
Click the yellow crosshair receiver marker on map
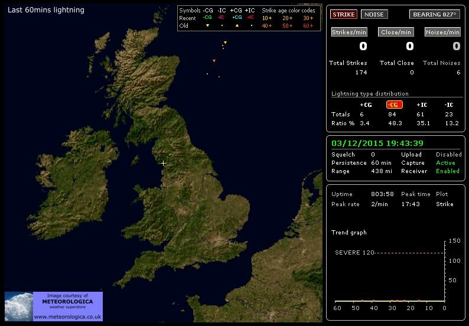pyautogui.click(x=163, y=163)
